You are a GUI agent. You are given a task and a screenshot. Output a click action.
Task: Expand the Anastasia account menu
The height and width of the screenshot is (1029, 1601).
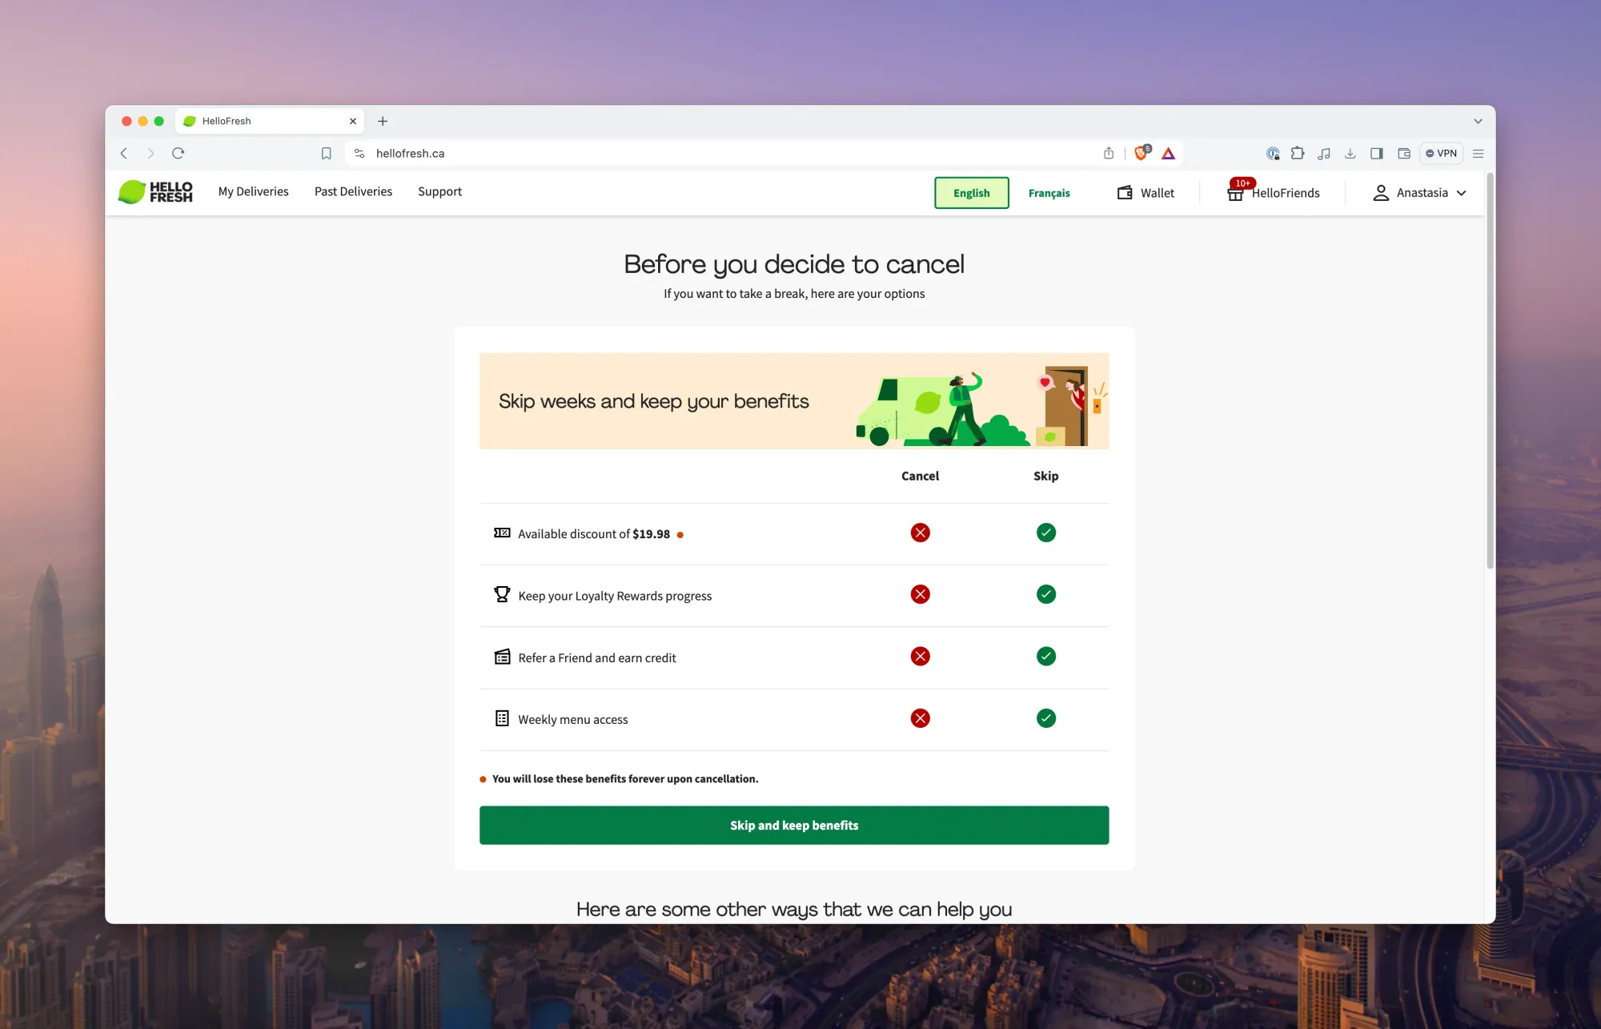pyautogui.click(x=1419, y=193)
